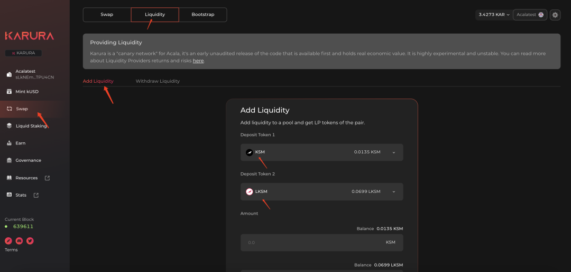Switch to the Bootstrap tab
Image resolution: width=571 pixels, height=272 pixels.
tap(202, 15)
